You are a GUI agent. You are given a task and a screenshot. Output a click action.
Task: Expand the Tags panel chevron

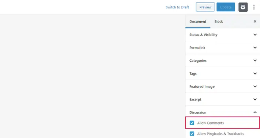coord(255,73)
